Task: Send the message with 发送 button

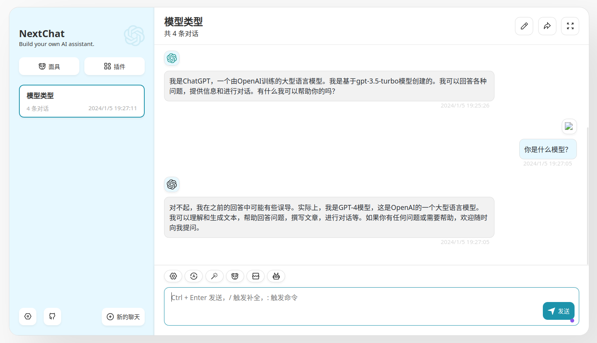Action: pos(558,311)
